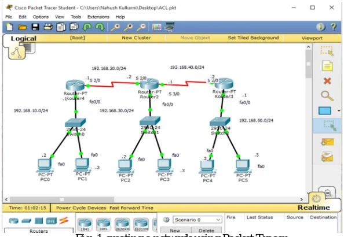Click the Print toolbar icon
The width and height of the screenshot is (344, 237).
click(48, 27)
